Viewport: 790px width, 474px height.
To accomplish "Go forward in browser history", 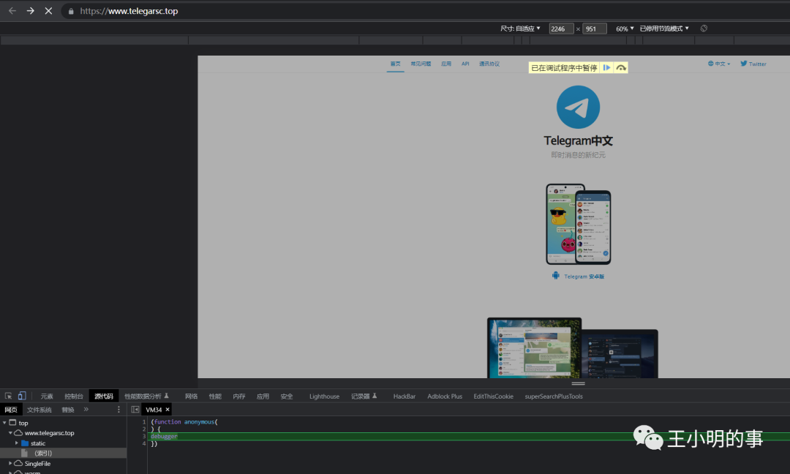I will click(30, 10).
